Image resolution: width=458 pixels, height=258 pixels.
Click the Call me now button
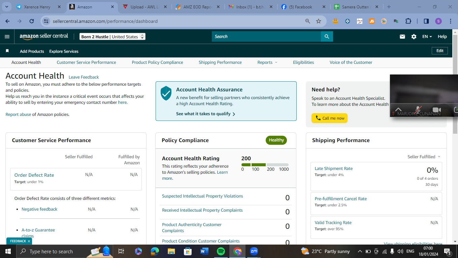point(329,118)
